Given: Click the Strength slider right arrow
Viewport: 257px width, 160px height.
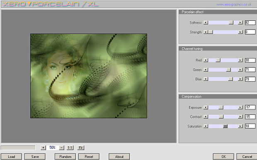Looking at the screenshot, I should tap(240, 32).
